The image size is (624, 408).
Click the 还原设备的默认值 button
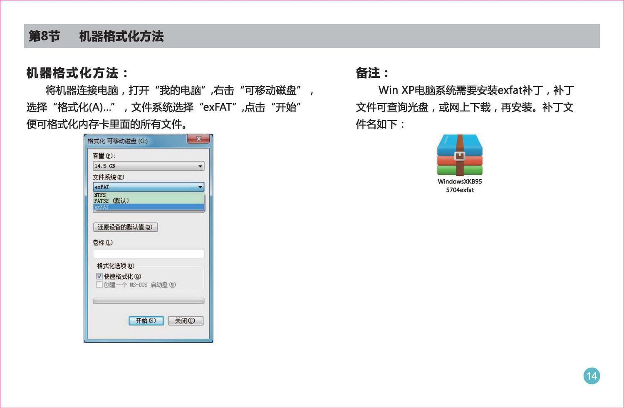tap(125, 227)
